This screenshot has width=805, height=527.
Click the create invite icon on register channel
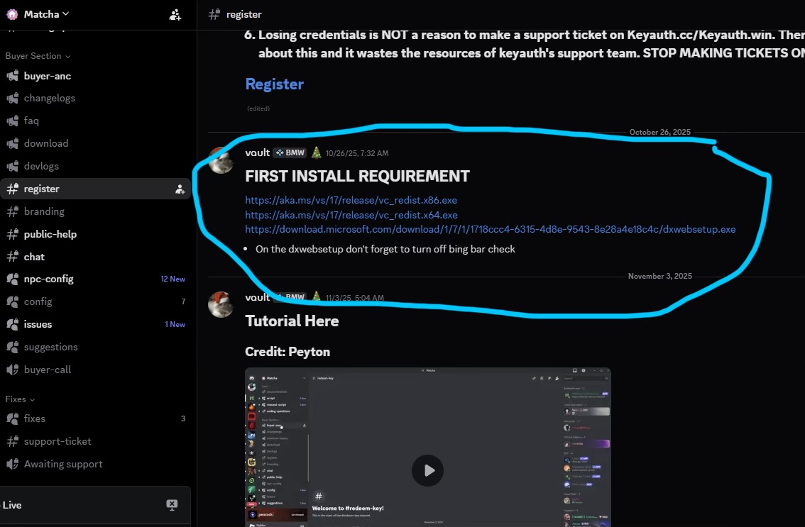pos(180,189)
